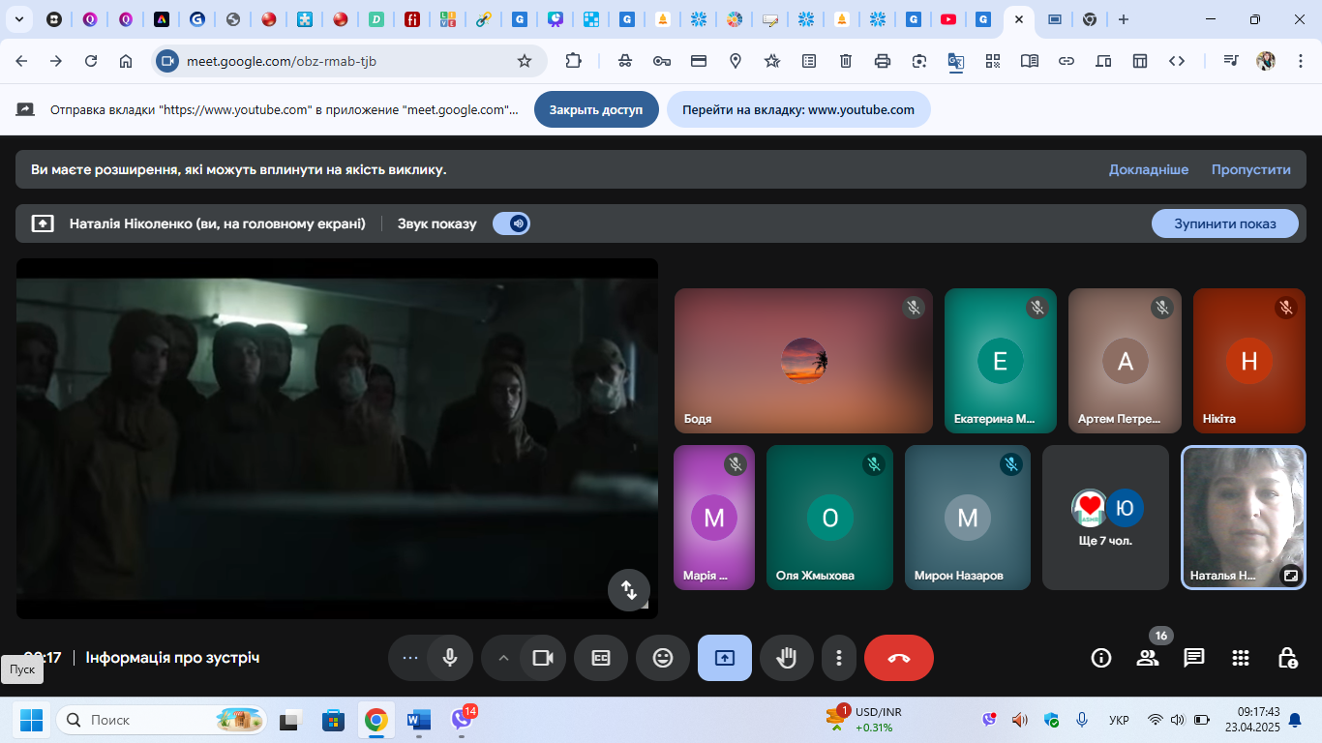Show the people list with 16 badge
Viewport: 1322px width, 743px height.
[1148, 658]
